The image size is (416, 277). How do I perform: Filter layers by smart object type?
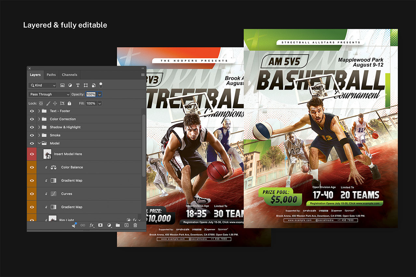pyautogui.click(x=94, y=85)
